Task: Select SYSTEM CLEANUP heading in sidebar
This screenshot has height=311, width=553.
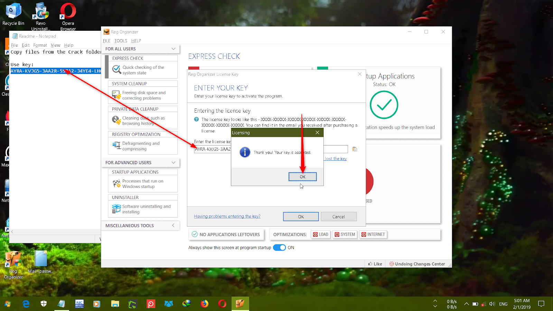Action: (129, 84)
